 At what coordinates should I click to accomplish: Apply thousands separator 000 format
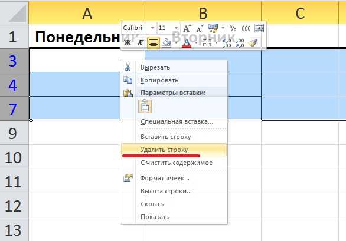[246, 28]
